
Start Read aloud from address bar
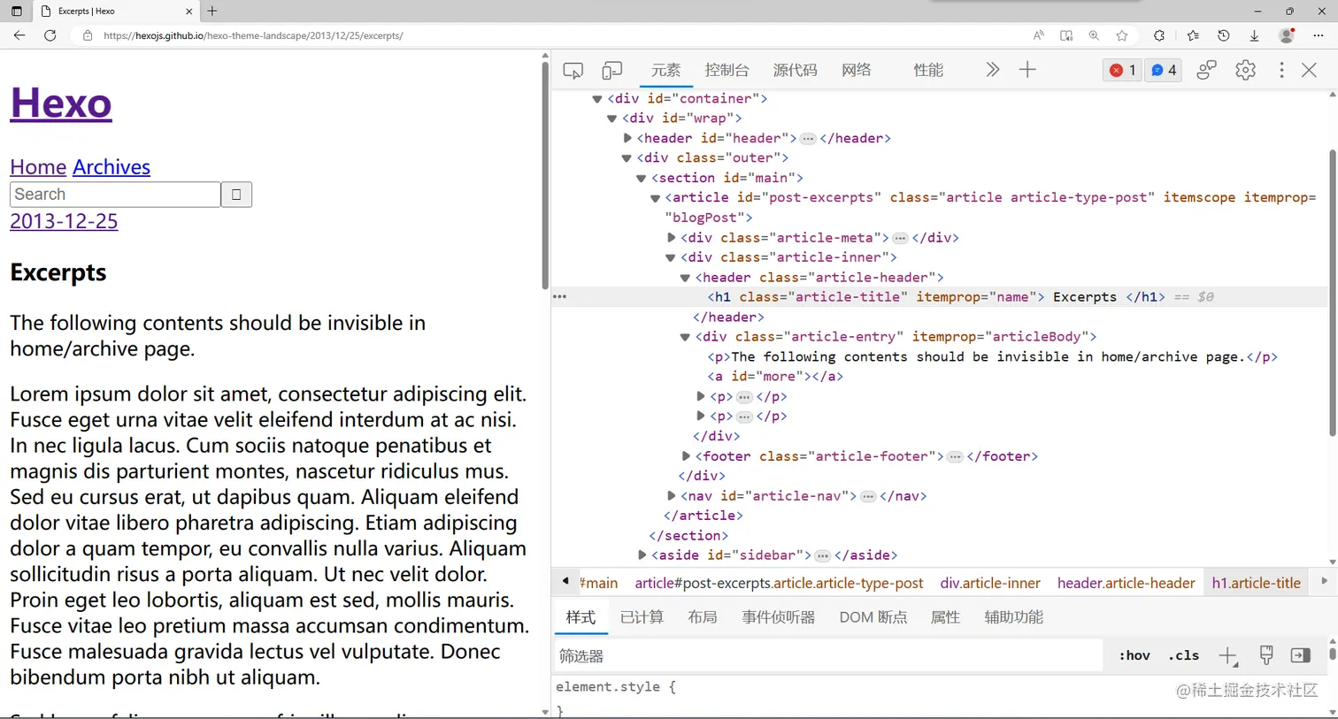1038,35
